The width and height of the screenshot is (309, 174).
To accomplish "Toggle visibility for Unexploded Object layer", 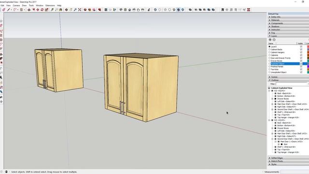I will point(301,72).
